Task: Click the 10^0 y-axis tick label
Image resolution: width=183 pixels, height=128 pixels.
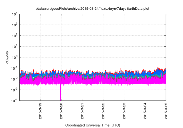Action: coord(15,57)
